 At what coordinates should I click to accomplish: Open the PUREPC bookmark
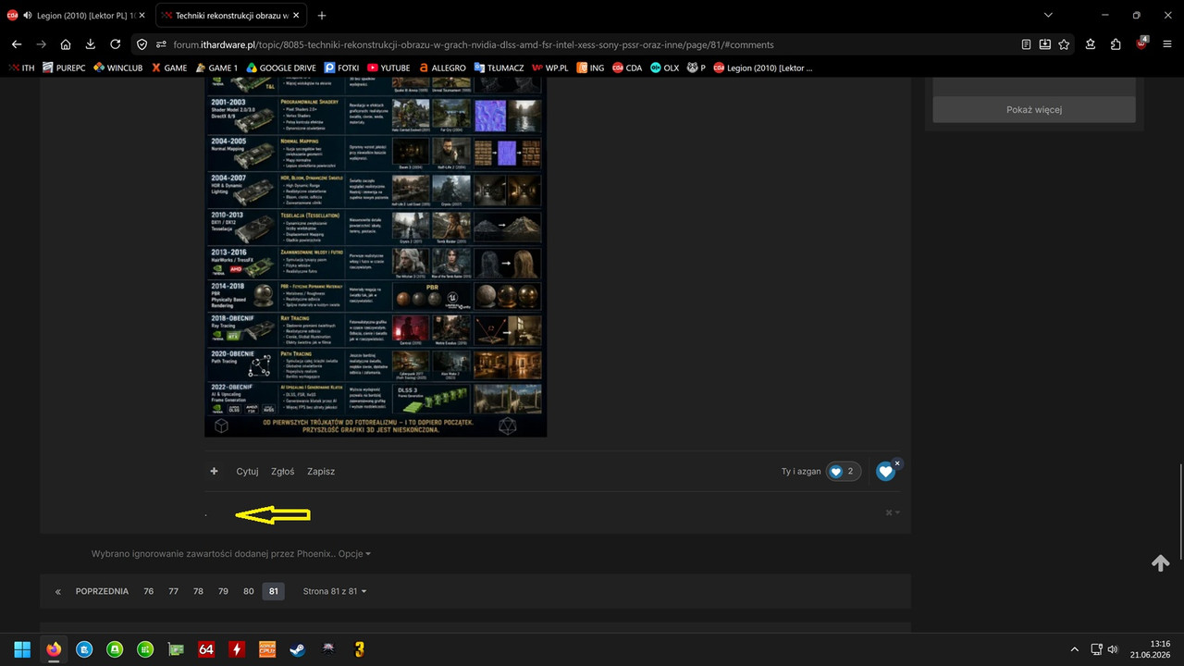pos(66,68)
